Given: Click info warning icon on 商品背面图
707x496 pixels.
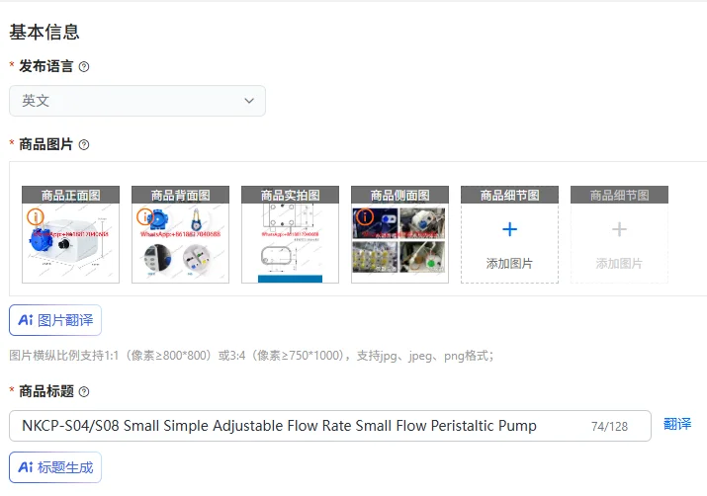Looking at the screenshot, I should click(144, 216).
